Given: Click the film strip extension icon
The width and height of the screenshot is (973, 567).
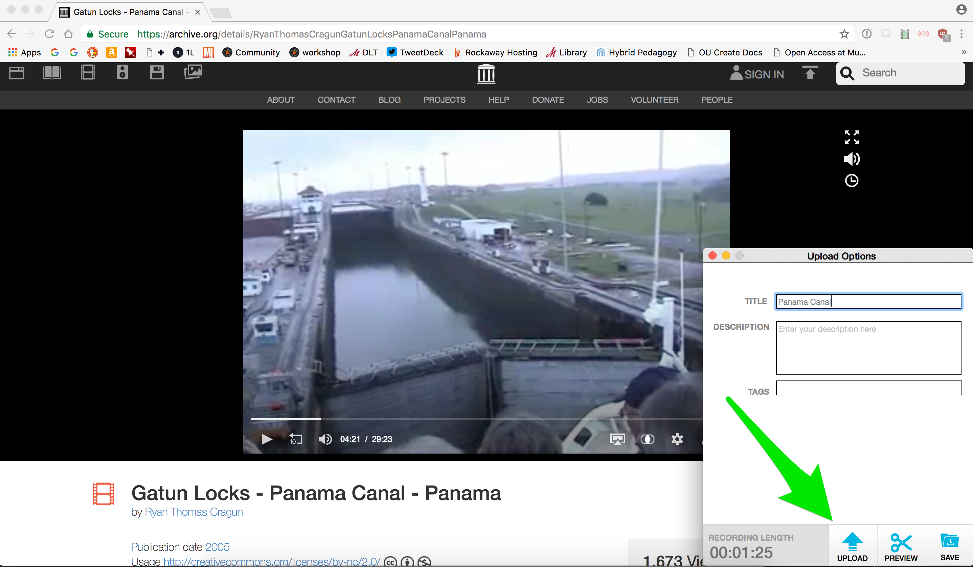Looking at the screenshot, I should coord(904,34).
